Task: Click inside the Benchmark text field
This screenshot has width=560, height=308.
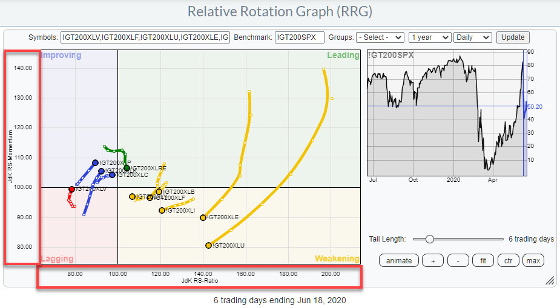Action: [x=299, y=37]
